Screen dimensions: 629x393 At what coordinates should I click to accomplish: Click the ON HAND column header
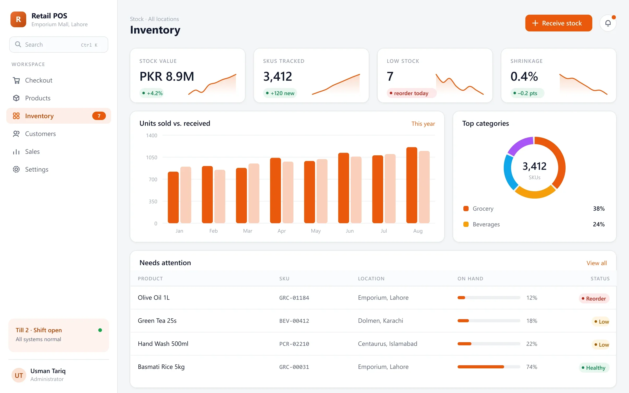pyautogui.click(x=470, y=279)
